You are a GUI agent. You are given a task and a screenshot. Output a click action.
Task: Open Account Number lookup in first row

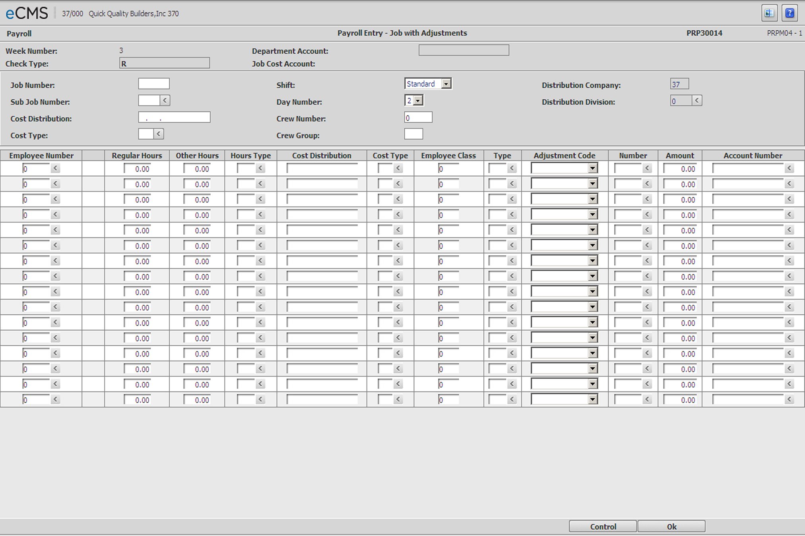tap(789, 168)
